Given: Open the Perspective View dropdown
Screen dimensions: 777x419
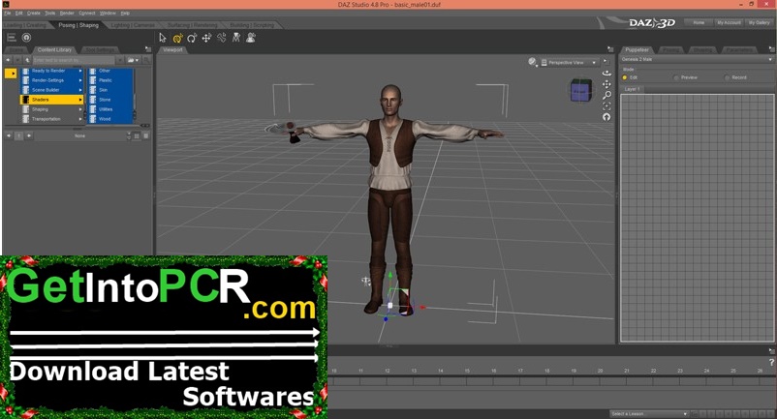Looking at the screenshot, I should [569, 62].
